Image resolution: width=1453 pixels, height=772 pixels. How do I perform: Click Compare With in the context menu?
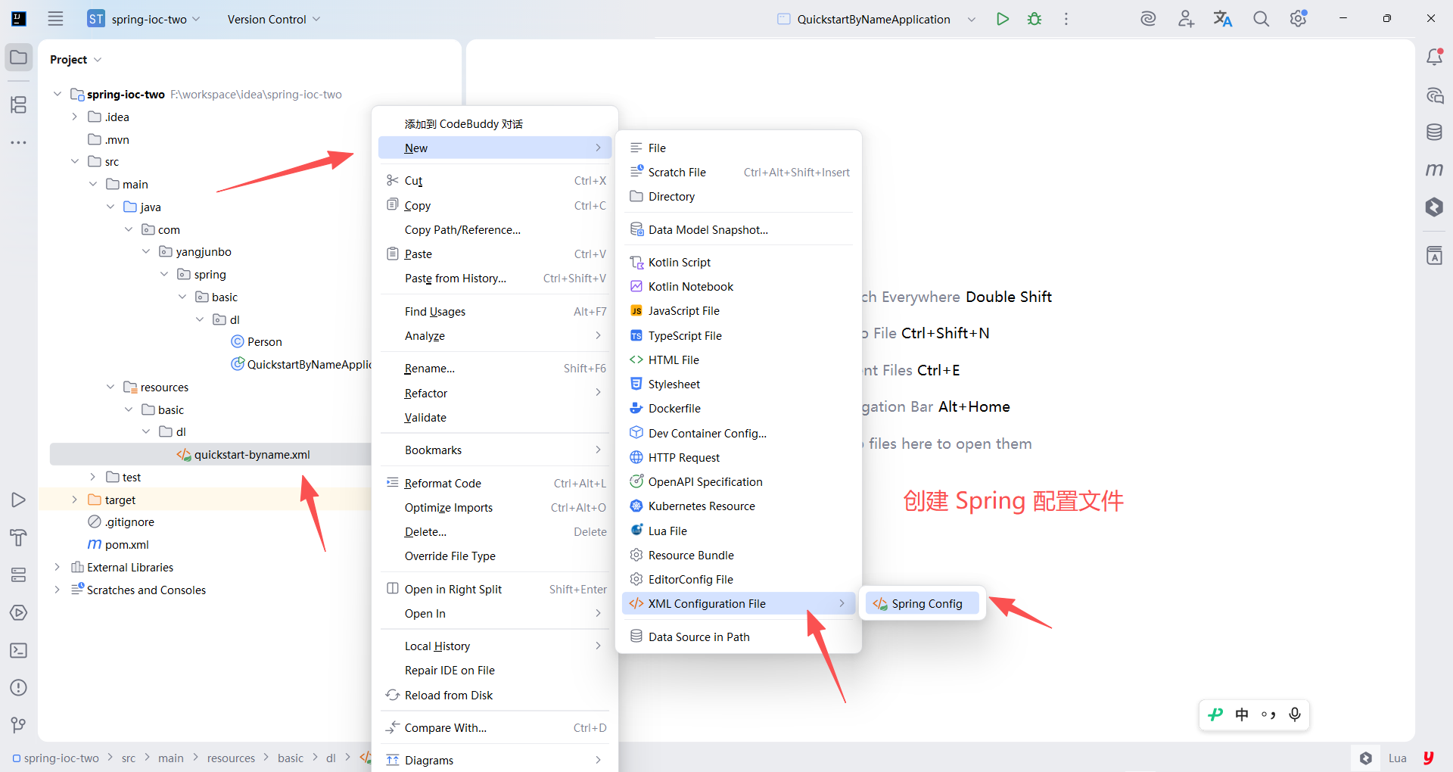pyautogui.click(x=496, y=727)
